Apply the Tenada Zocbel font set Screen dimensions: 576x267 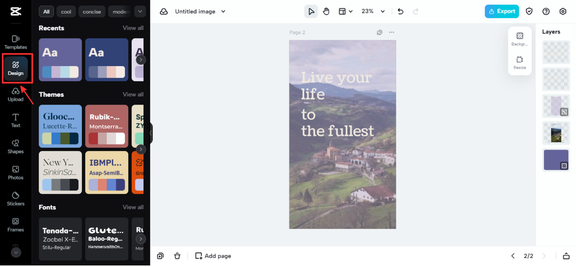pos(60,239)
